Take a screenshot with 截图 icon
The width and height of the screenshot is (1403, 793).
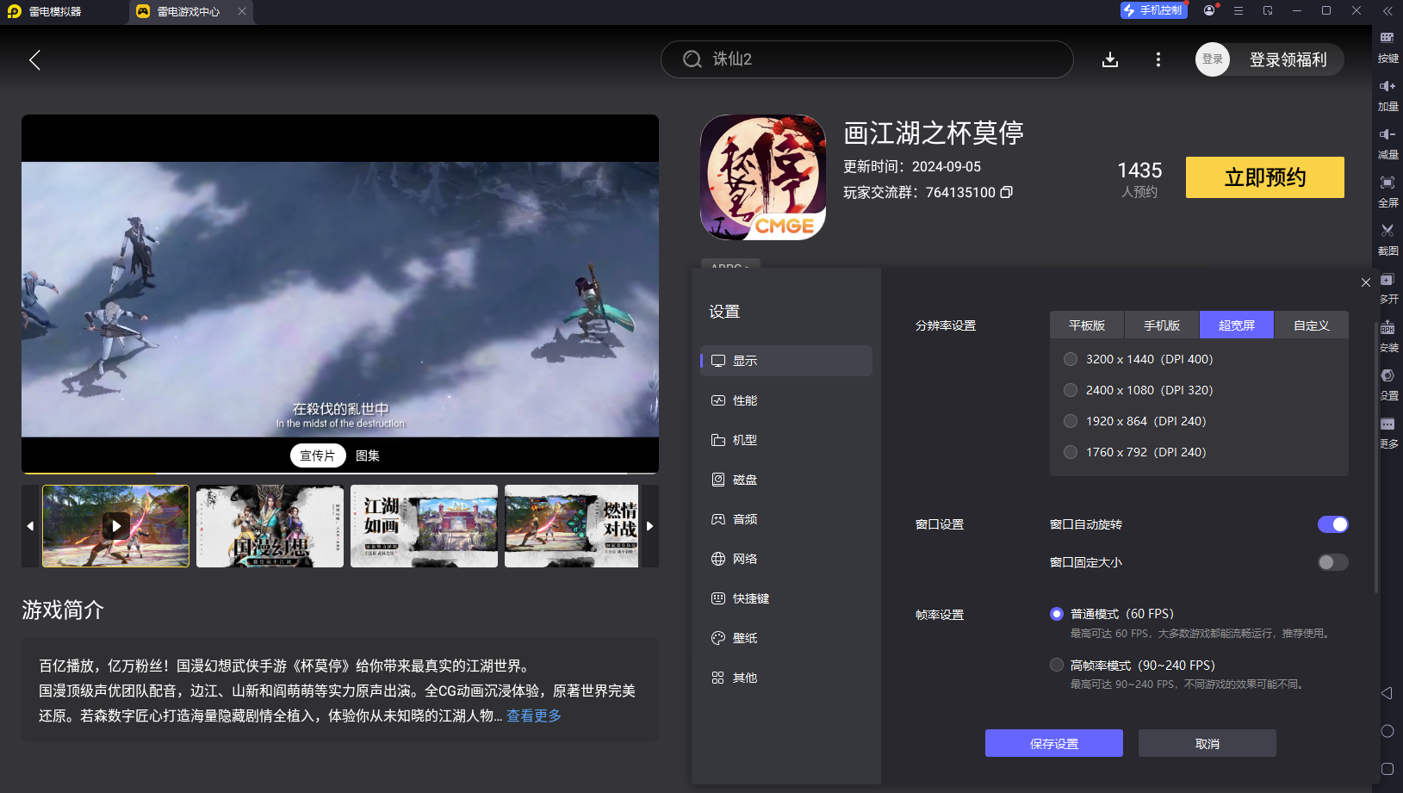pyautogui.click(x=1387, y=240)
